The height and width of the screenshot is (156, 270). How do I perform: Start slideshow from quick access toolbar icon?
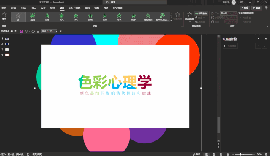[38, 31]
